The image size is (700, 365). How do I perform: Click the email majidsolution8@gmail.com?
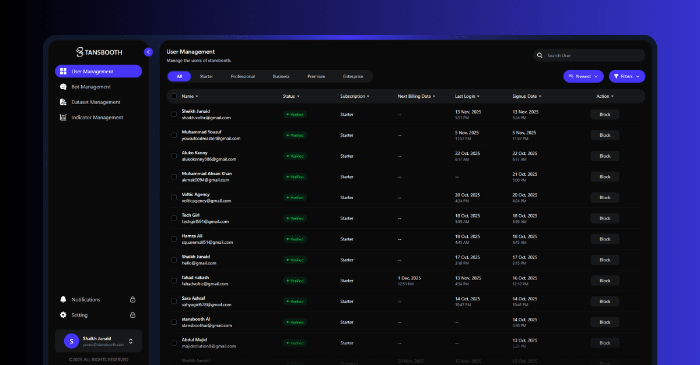point(209,346)
